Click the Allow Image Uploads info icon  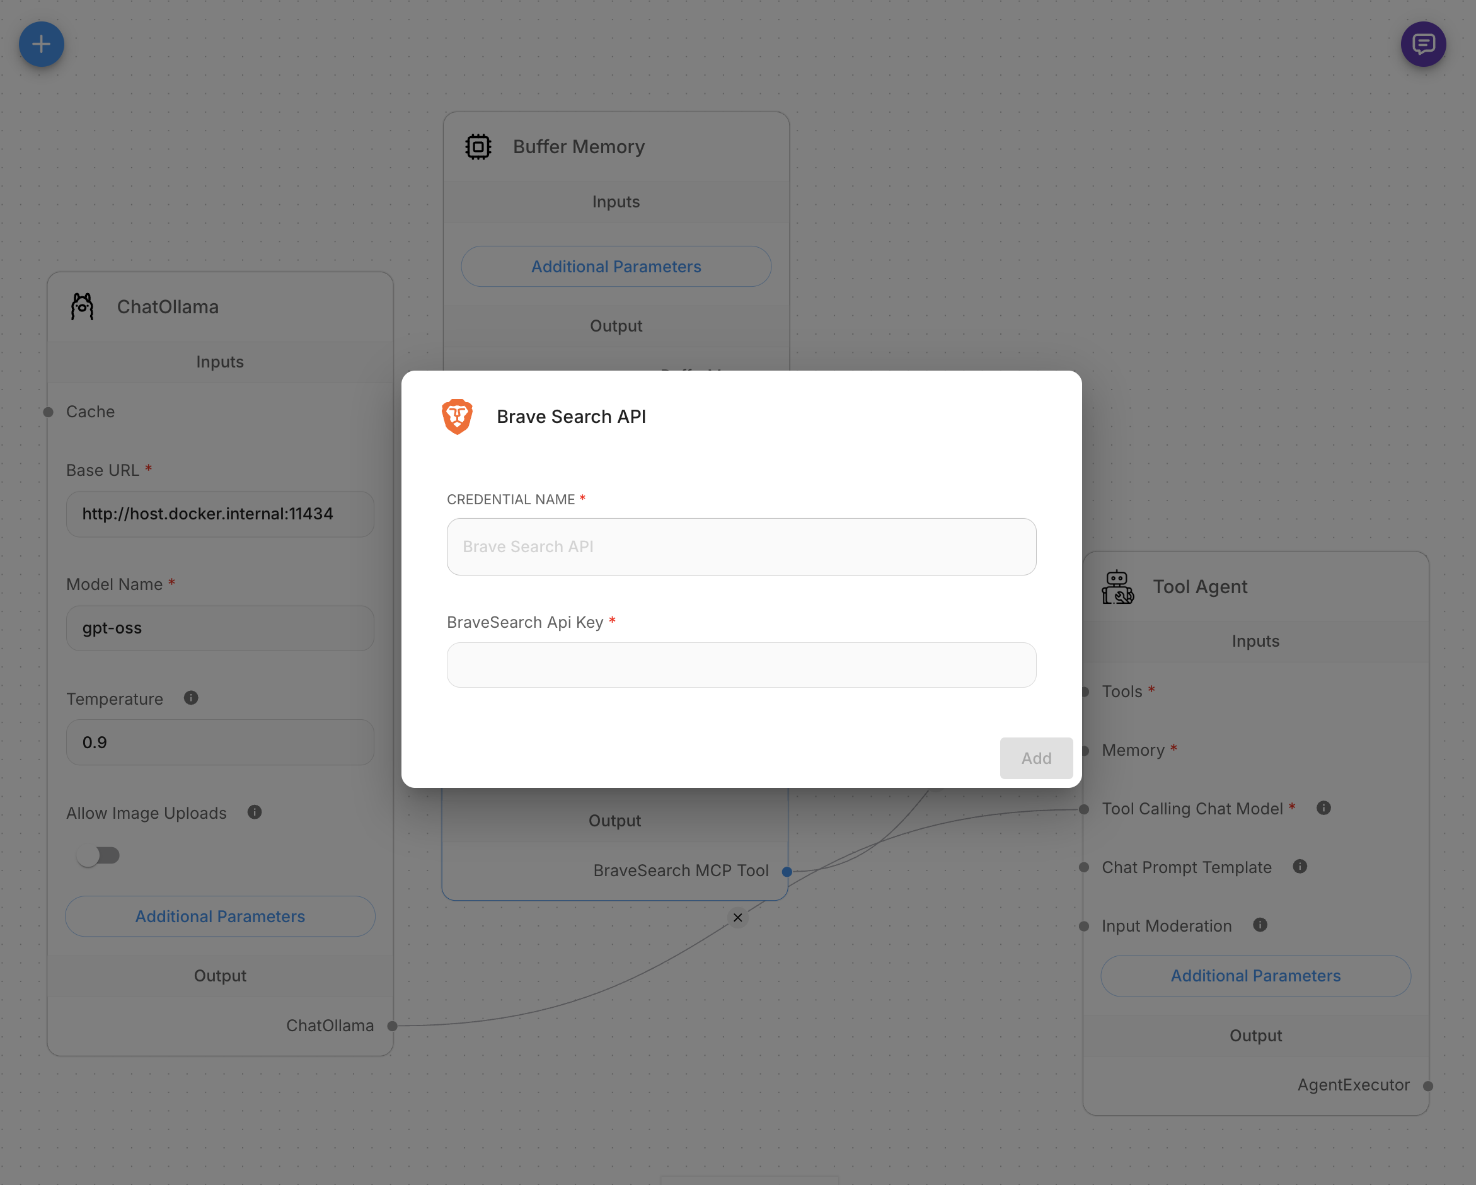click(x=255, y=812)
